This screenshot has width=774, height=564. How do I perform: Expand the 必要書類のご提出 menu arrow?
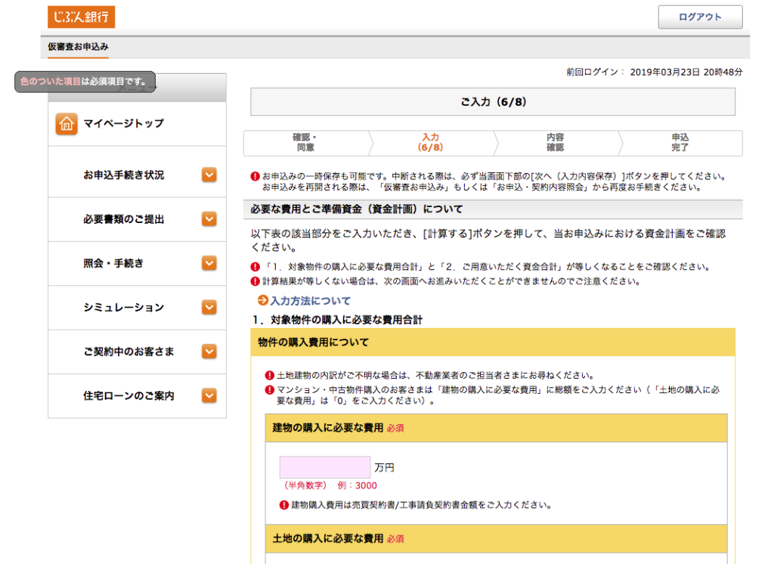click(x=209, y=218)
